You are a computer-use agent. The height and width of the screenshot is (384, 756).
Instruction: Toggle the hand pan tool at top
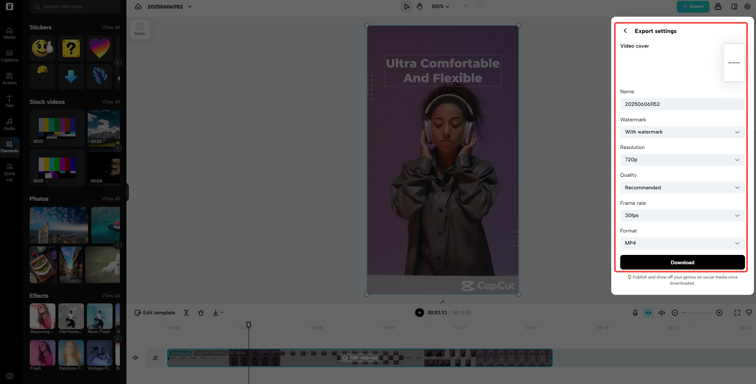pos(420,7)
